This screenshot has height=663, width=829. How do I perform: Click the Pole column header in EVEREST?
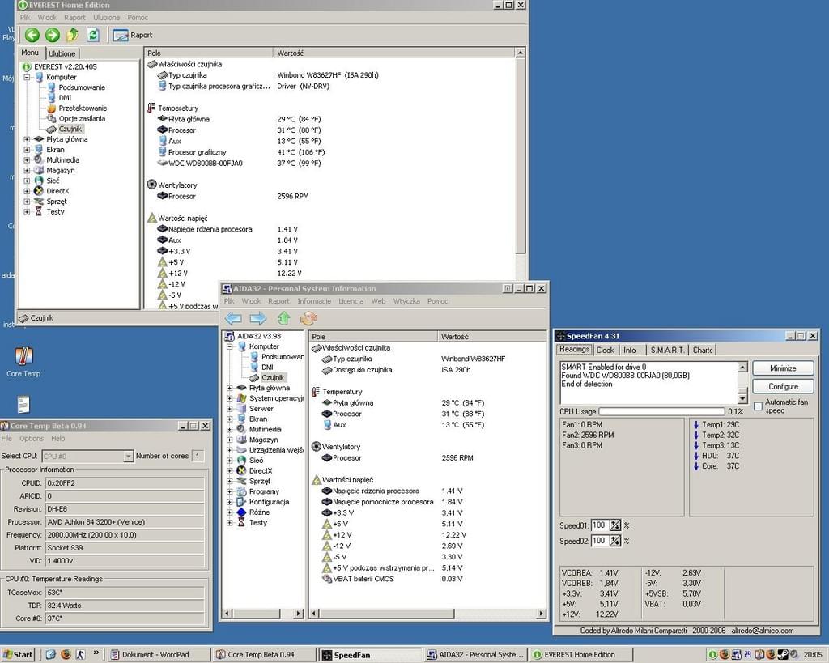(x=209, y=53)
